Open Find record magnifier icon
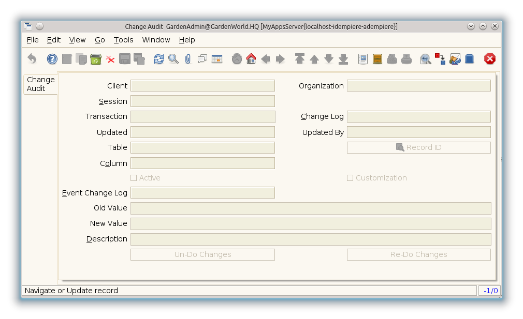Viewport: 523px width, 319px height. 173,59
